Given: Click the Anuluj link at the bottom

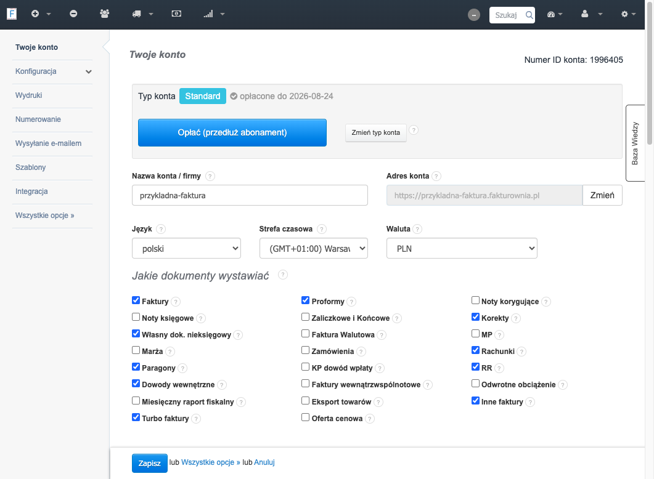Looking at the screenshot, I should pyautogui.click(x=264, y=462).
